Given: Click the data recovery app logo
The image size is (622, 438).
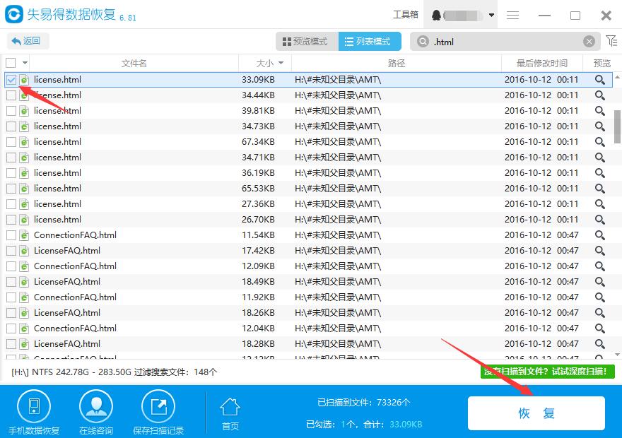Looking at the screenshot, I should (14, 14).
